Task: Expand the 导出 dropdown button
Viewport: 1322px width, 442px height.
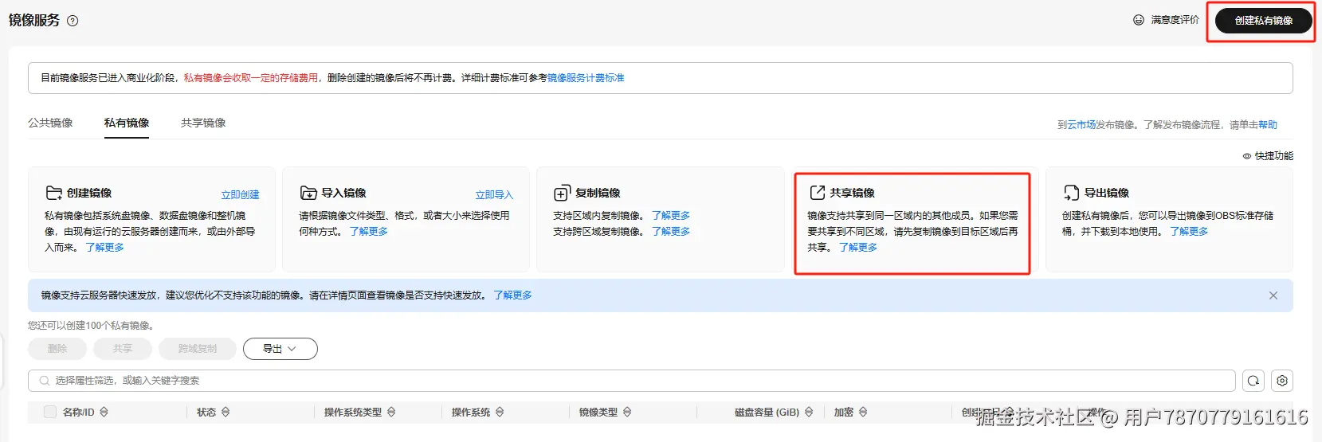Action: coord(280,349)
